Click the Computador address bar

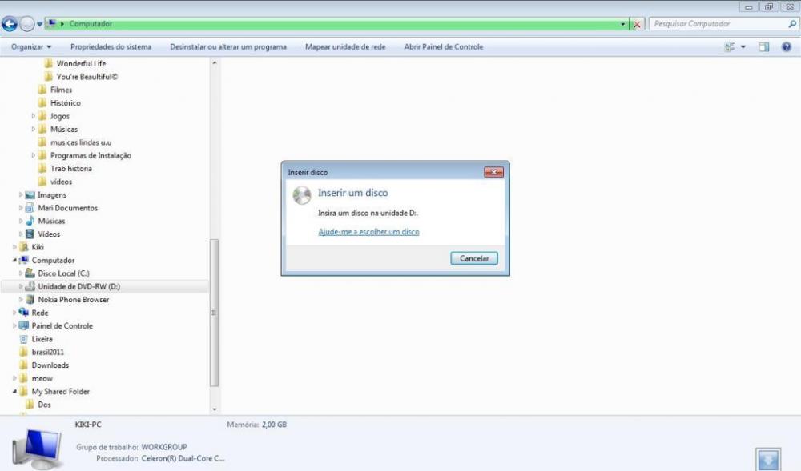coord(337,24)
